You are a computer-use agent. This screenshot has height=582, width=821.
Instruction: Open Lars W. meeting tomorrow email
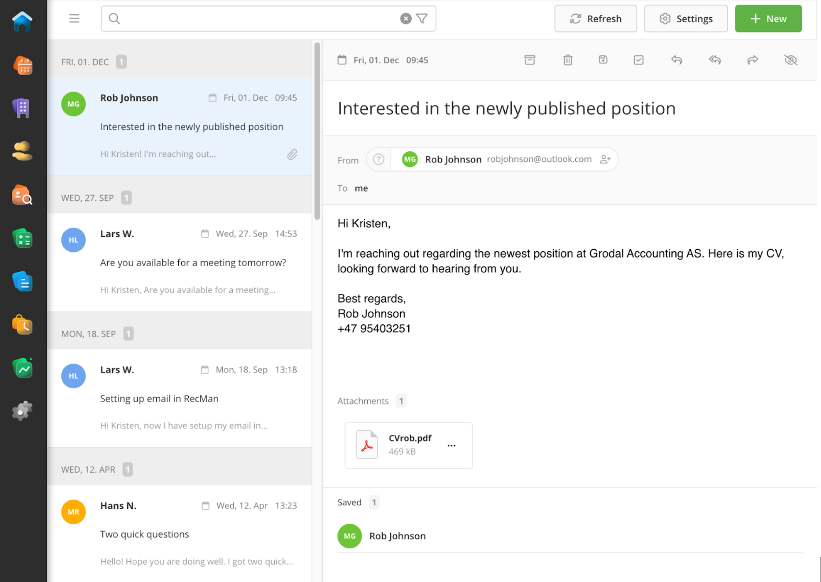(179, 262)
